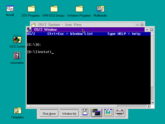
Task: Click the '[C:\]D:' line in the terminal
Action: tap(34, 45)
